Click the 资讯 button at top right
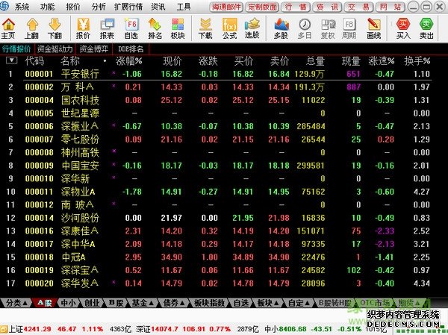 coord(327,7)
